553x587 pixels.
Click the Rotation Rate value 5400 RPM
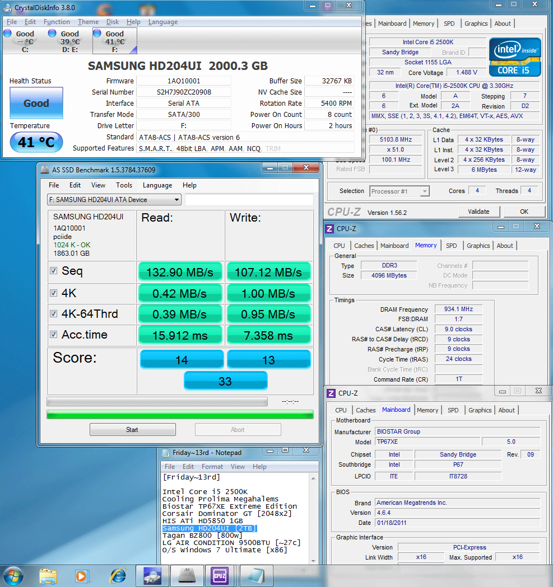coord(329,104)
